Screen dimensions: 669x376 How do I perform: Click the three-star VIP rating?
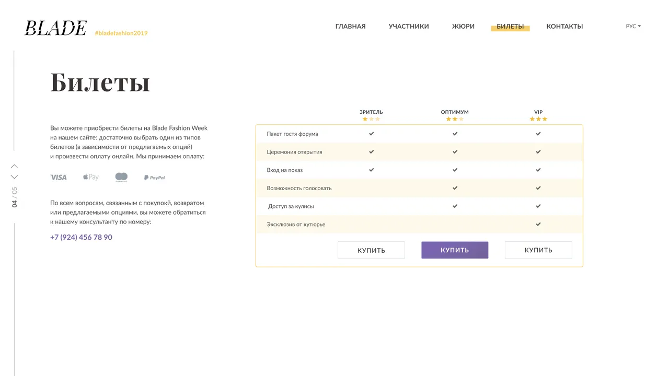coord(538,119)
